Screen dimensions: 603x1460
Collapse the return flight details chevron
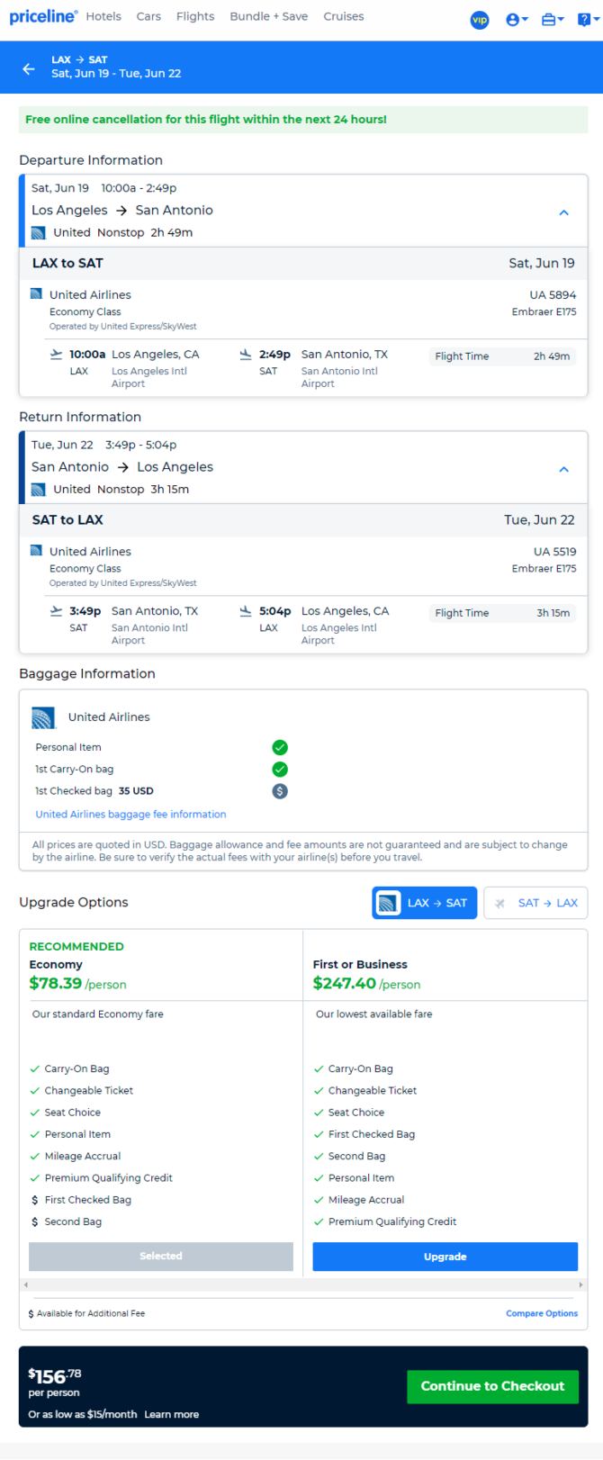click(564, 469)
